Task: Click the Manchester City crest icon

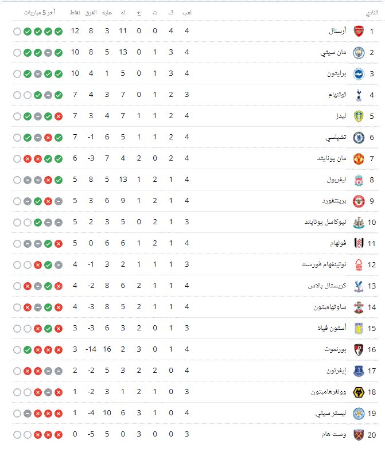Action: click(359, 52)
